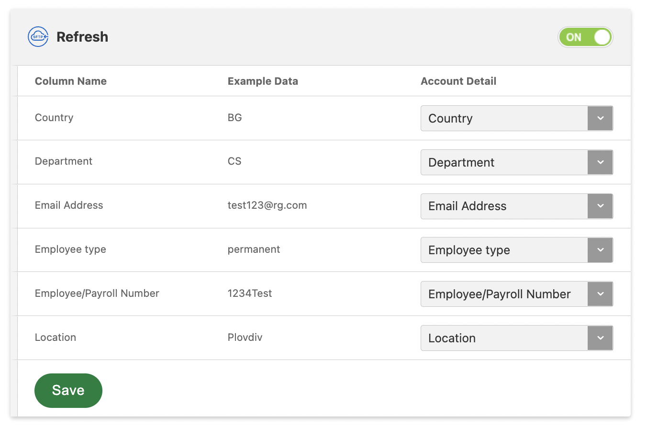
Task: Click the Example Data header
Action: (263, 81)
